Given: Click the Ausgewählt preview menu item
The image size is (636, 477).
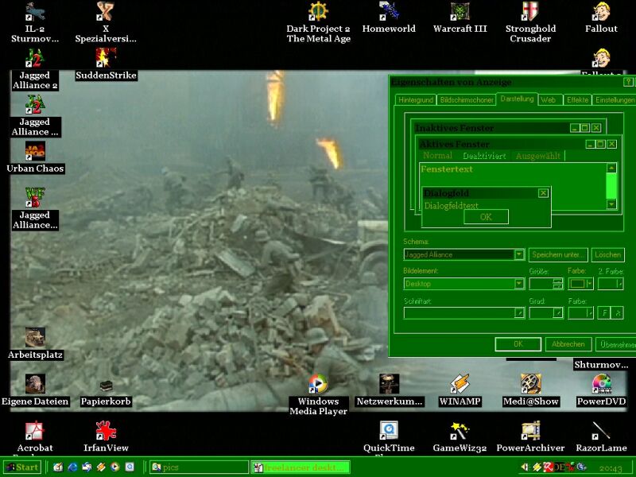Looking at the screenshot, I should tap(538, 156).
